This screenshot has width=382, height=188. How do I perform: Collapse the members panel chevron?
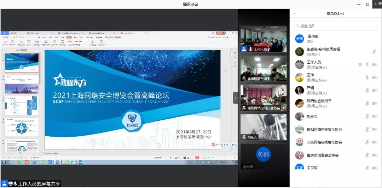(x=294, y=13)
